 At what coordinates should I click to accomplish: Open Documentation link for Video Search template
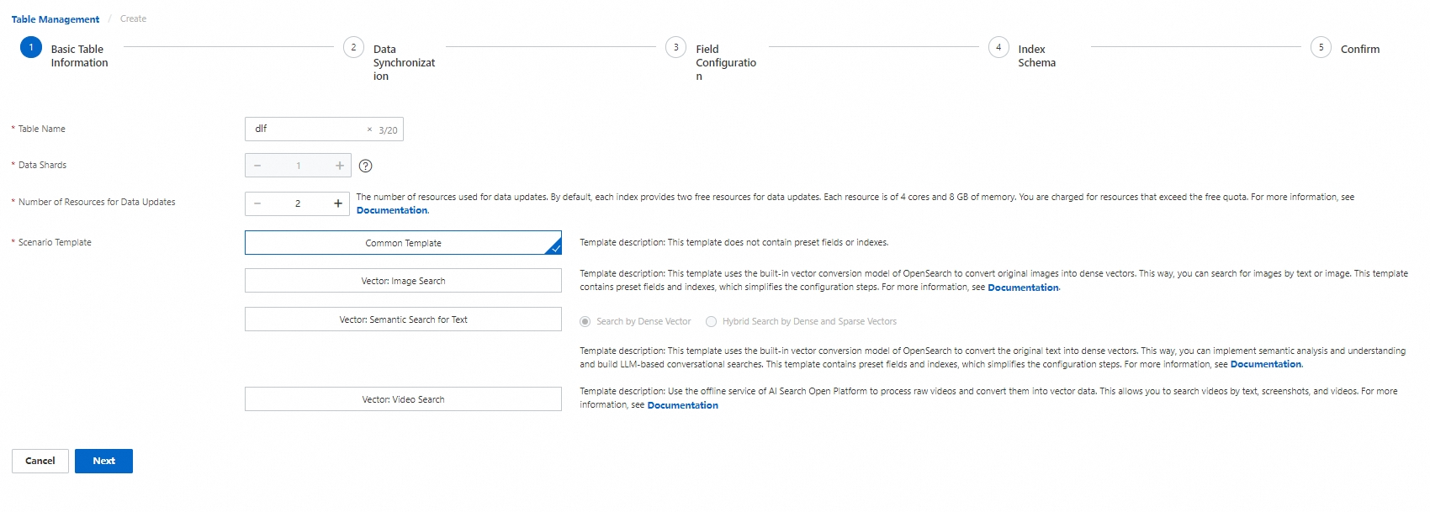point(682,405)
